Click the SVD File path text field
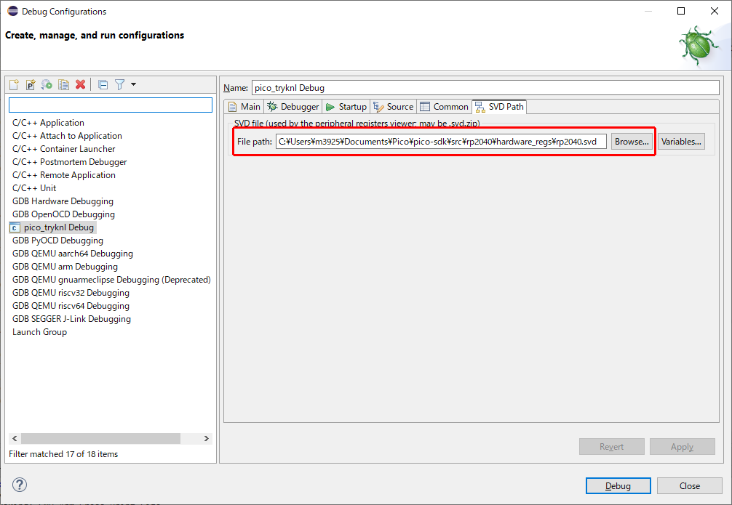732x505 pixels. [x=440, y=142]
